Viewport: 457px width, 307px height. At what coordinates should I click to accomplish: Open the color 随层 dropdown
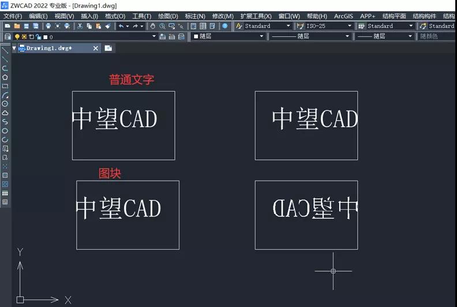(x=261, y=36)
